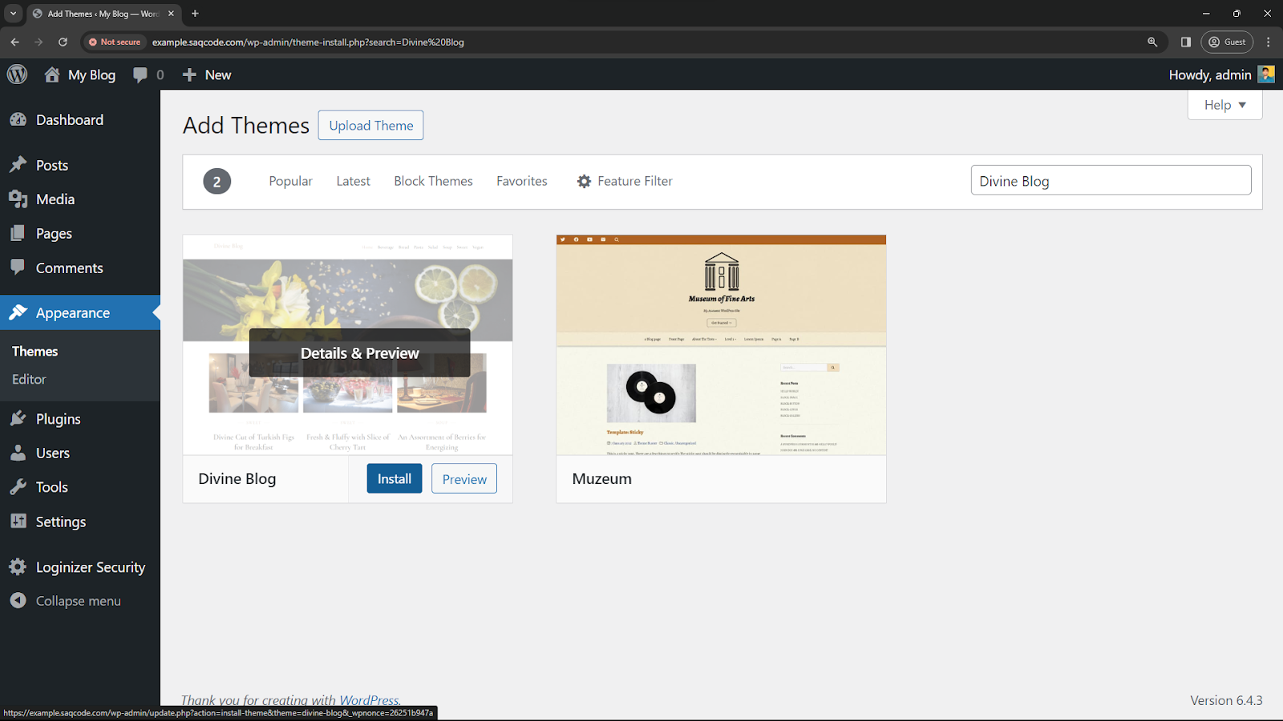Open the Favorites themes tab
1283x721 pixels.
[522, 181]
